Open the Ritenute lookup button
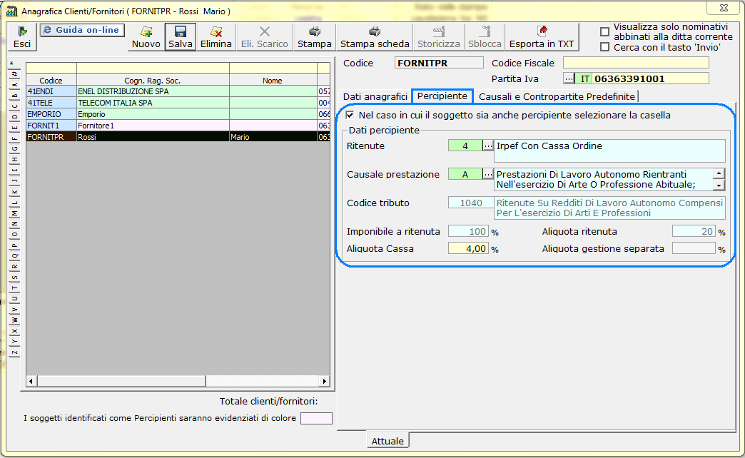Viewport: 745px width, 458px height. (x=488, y=146)
